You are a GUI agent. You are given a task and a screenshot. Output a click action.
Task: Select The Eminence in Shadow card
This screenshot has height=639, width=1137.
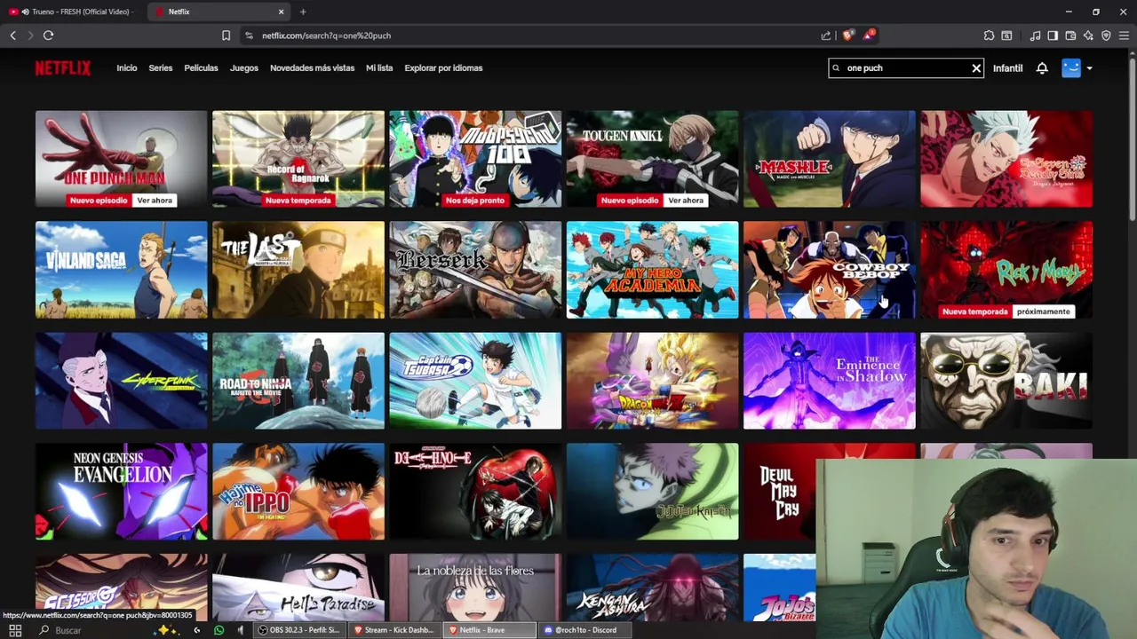(830, 381)
